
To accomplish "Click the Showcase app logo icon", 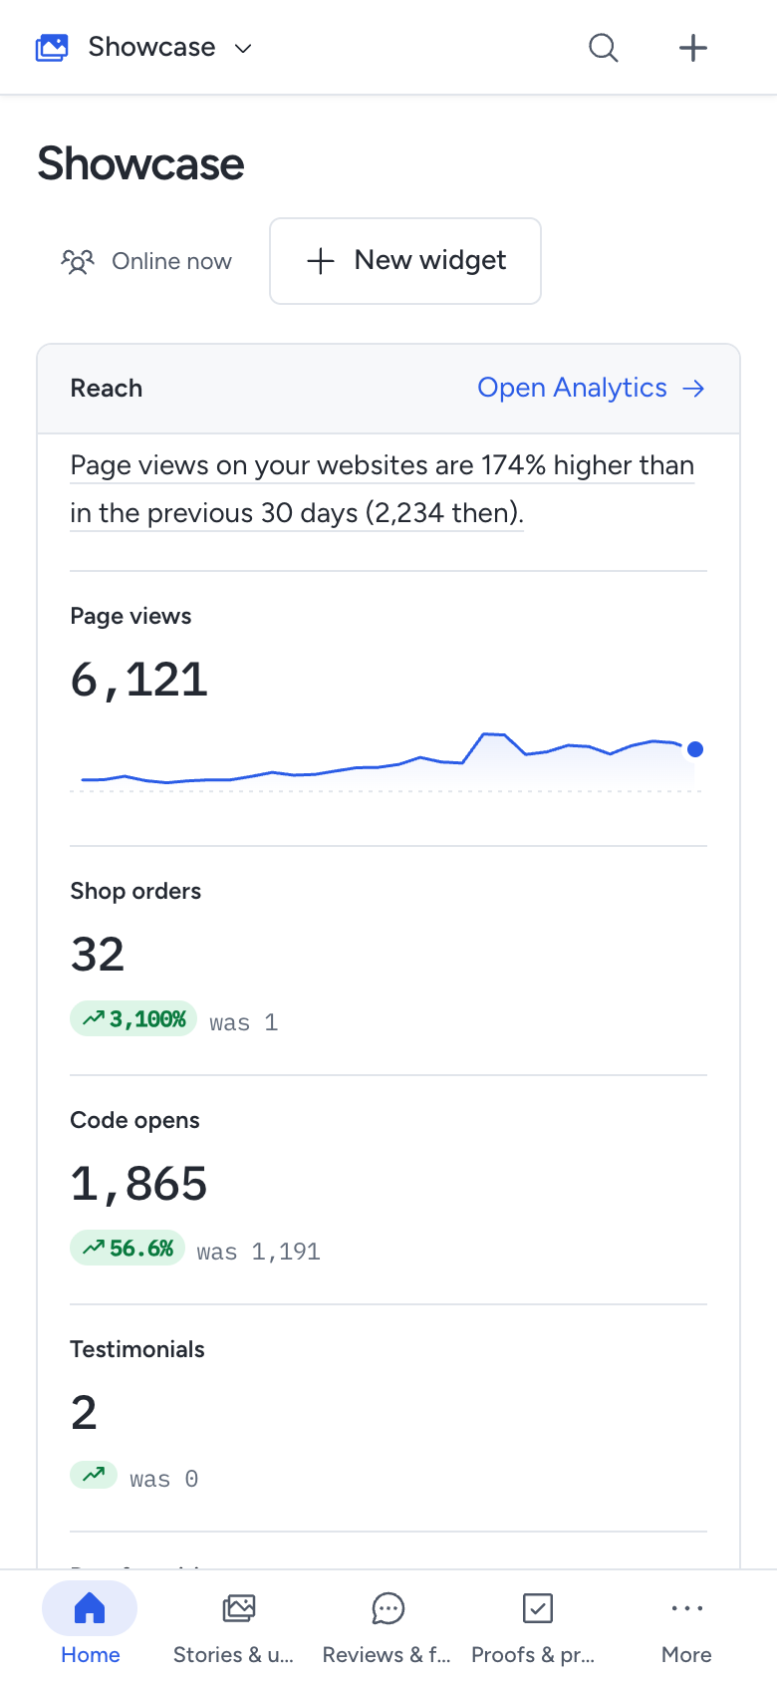I will tap(52, 48).
